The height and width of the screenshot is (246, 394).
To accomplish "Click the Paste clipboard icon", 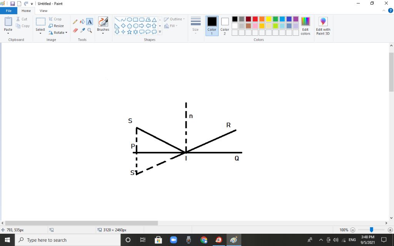I will (x=8, y=22).
